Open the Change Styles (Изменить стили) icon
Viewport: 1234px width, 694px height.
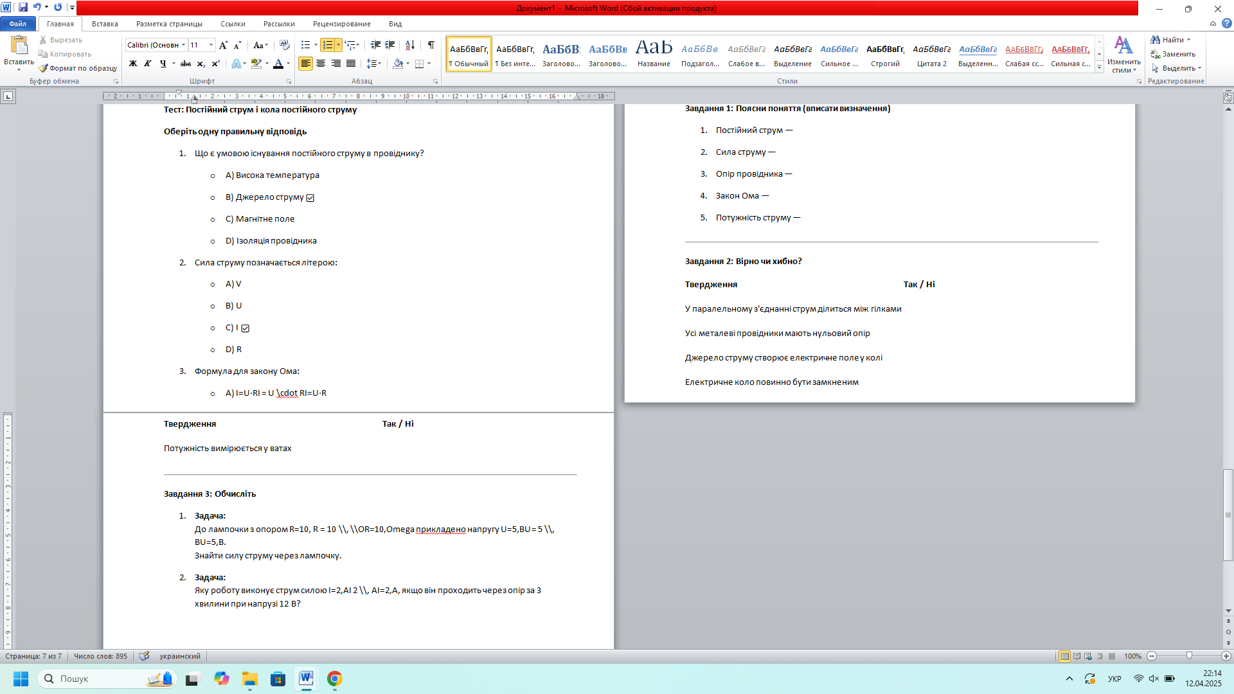coord(1123,55)
